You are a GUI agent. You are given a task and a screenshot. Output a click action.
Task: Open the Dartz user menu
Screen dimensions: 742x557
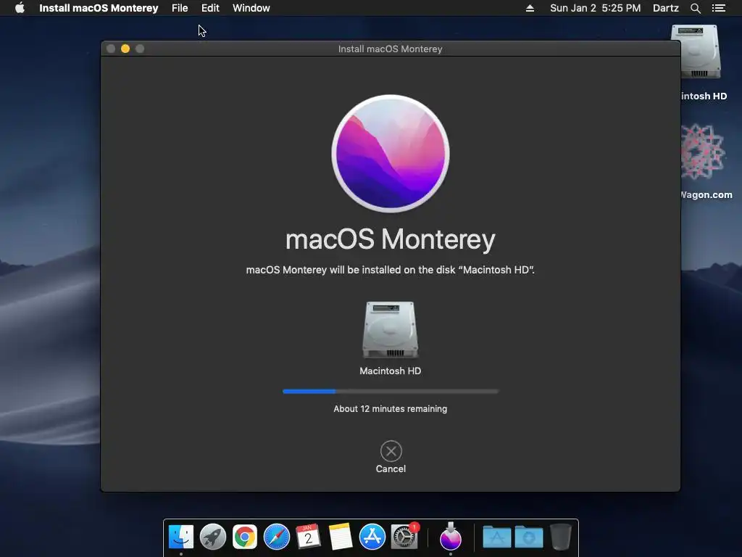click(666, 8)
